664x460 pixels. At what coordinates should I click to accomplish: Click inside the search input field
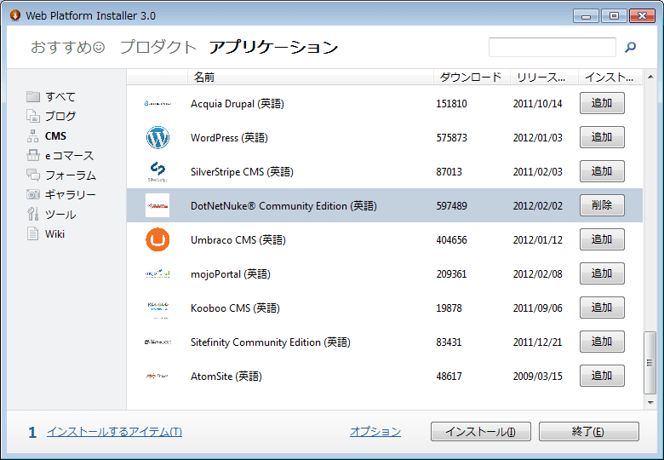[x=552, y=47]
